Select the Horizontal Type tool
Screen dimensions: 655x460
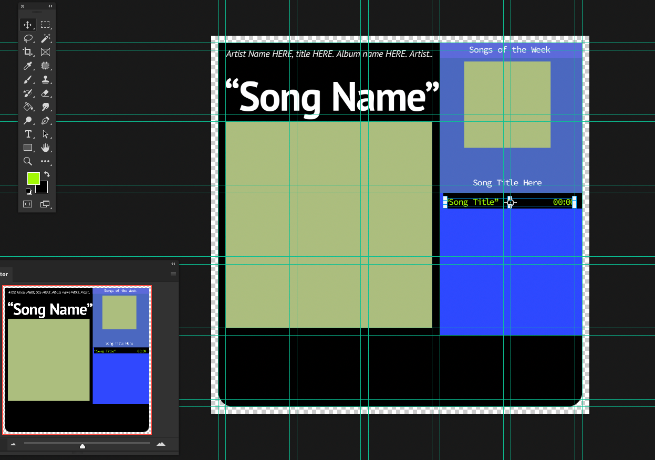pyautogui.click(x=28, y=134)
